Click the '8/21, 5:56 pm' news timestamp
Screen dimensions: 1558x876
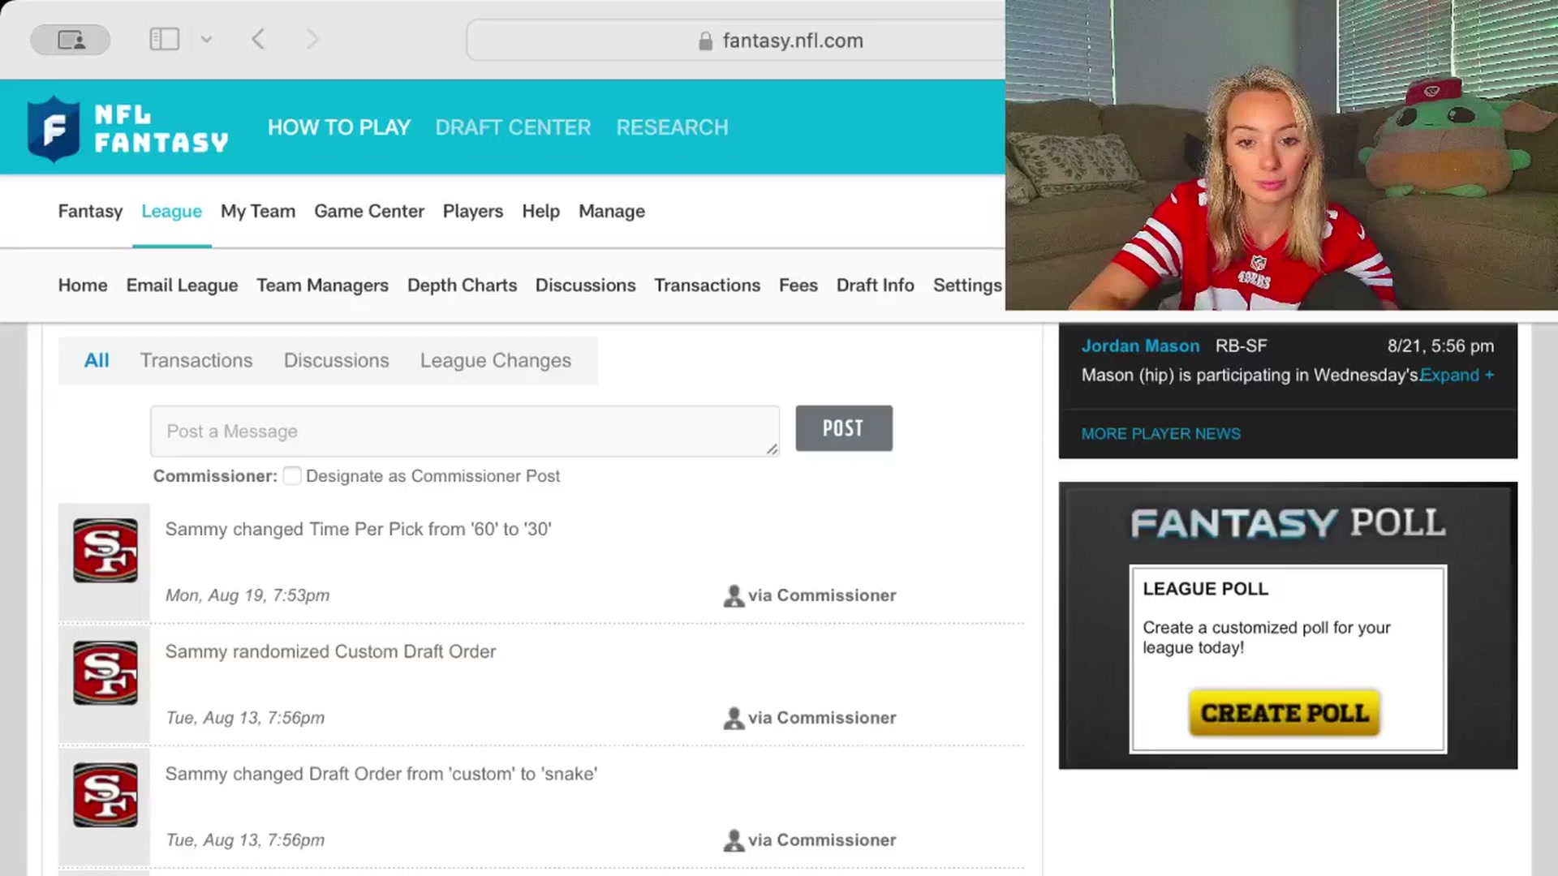tap(1440, 346)
